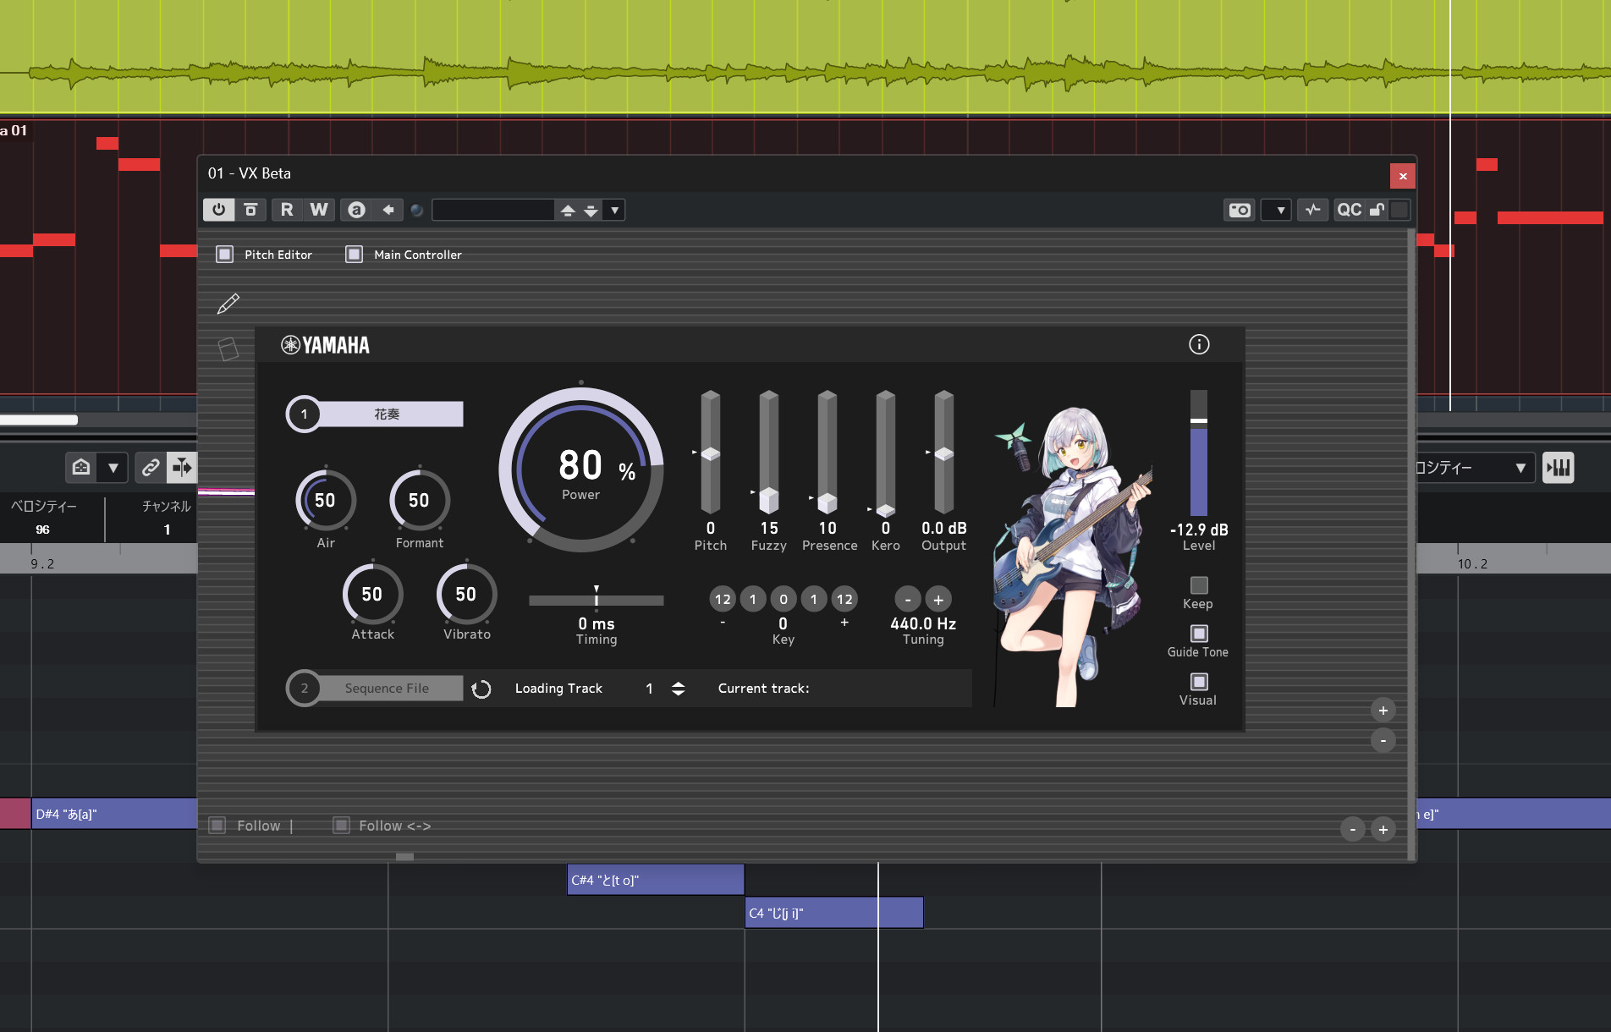Click key reset 0 button
1611x1032 pixels.
pos(784,600)
